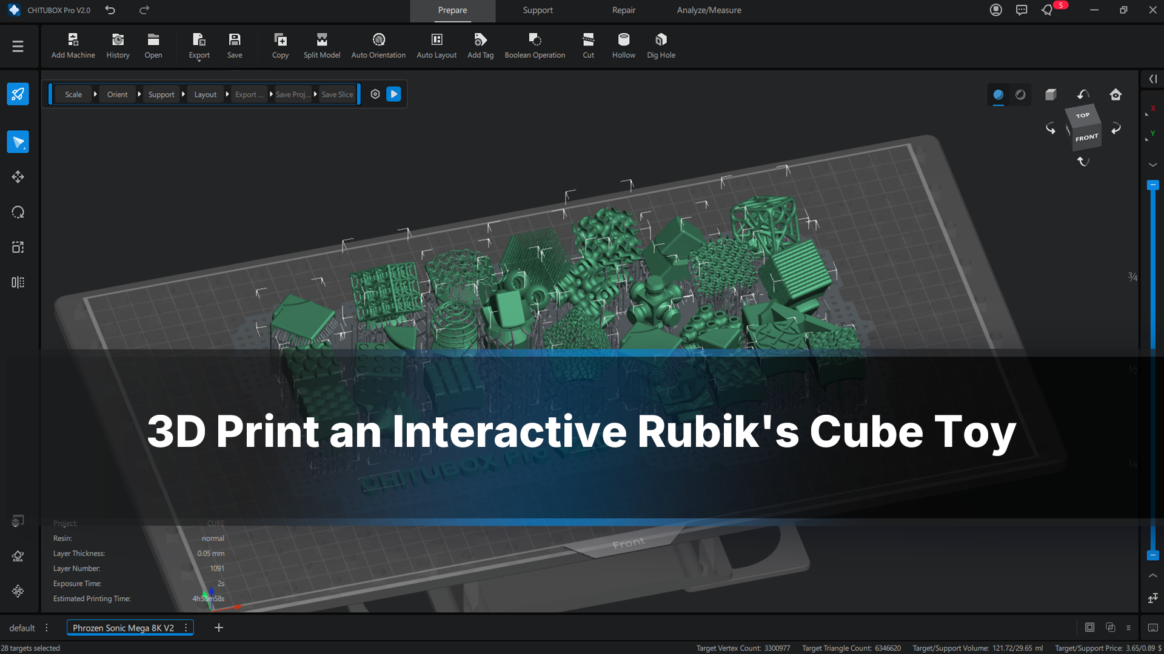1164x654 pixels.
Task: Activate the Rotate tool
Action: [x=18, y=212]
